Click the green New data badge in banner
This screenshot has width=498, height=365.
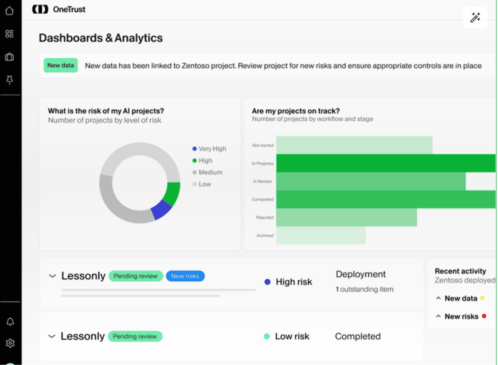click(x=61, y=65)
